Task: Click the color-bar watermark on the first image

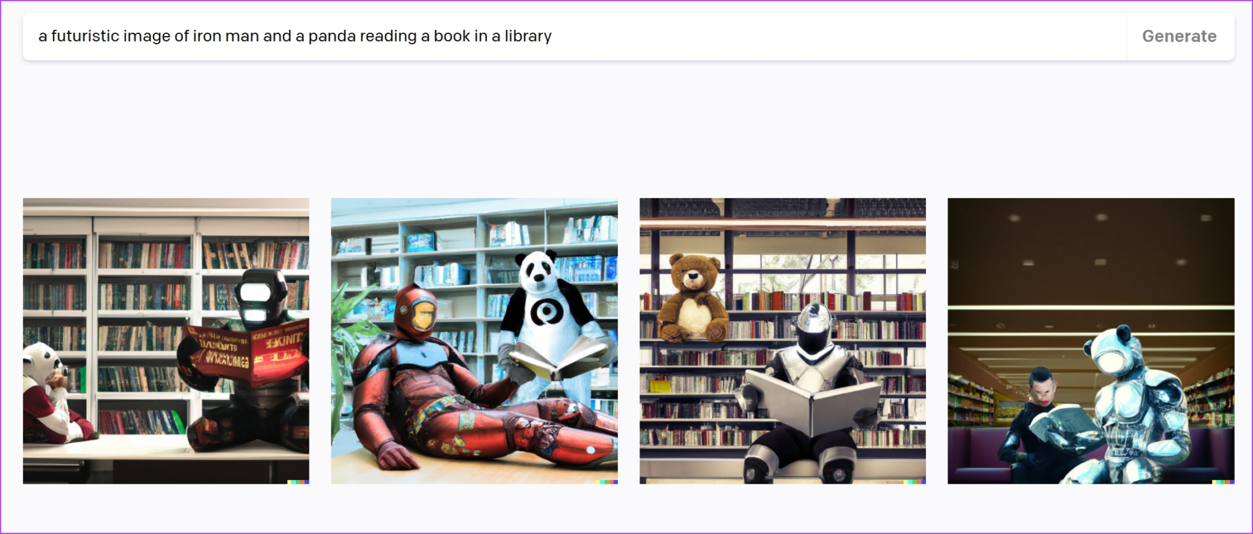Action: pyautogui.click(x=298, y=482)
